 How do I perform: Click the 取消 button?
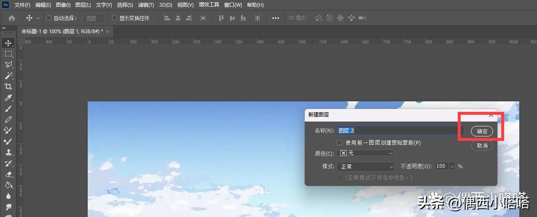coord(482,146)
